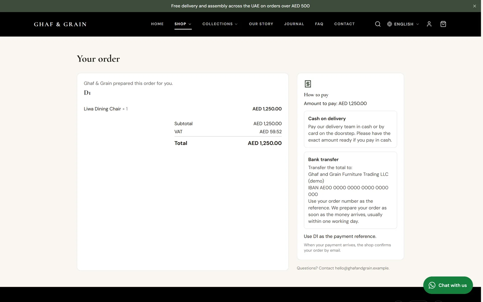Click the order number D1 heading

[x=87, y=93]
